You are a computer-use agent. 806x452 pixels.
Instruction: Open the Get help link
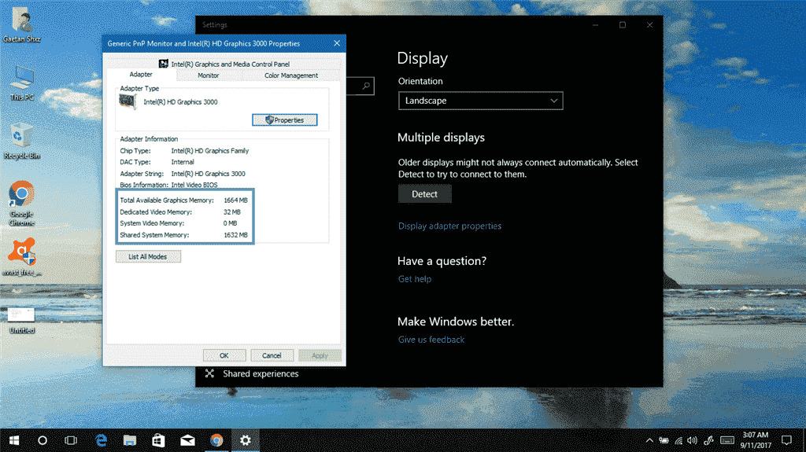[x=415, y=279]
